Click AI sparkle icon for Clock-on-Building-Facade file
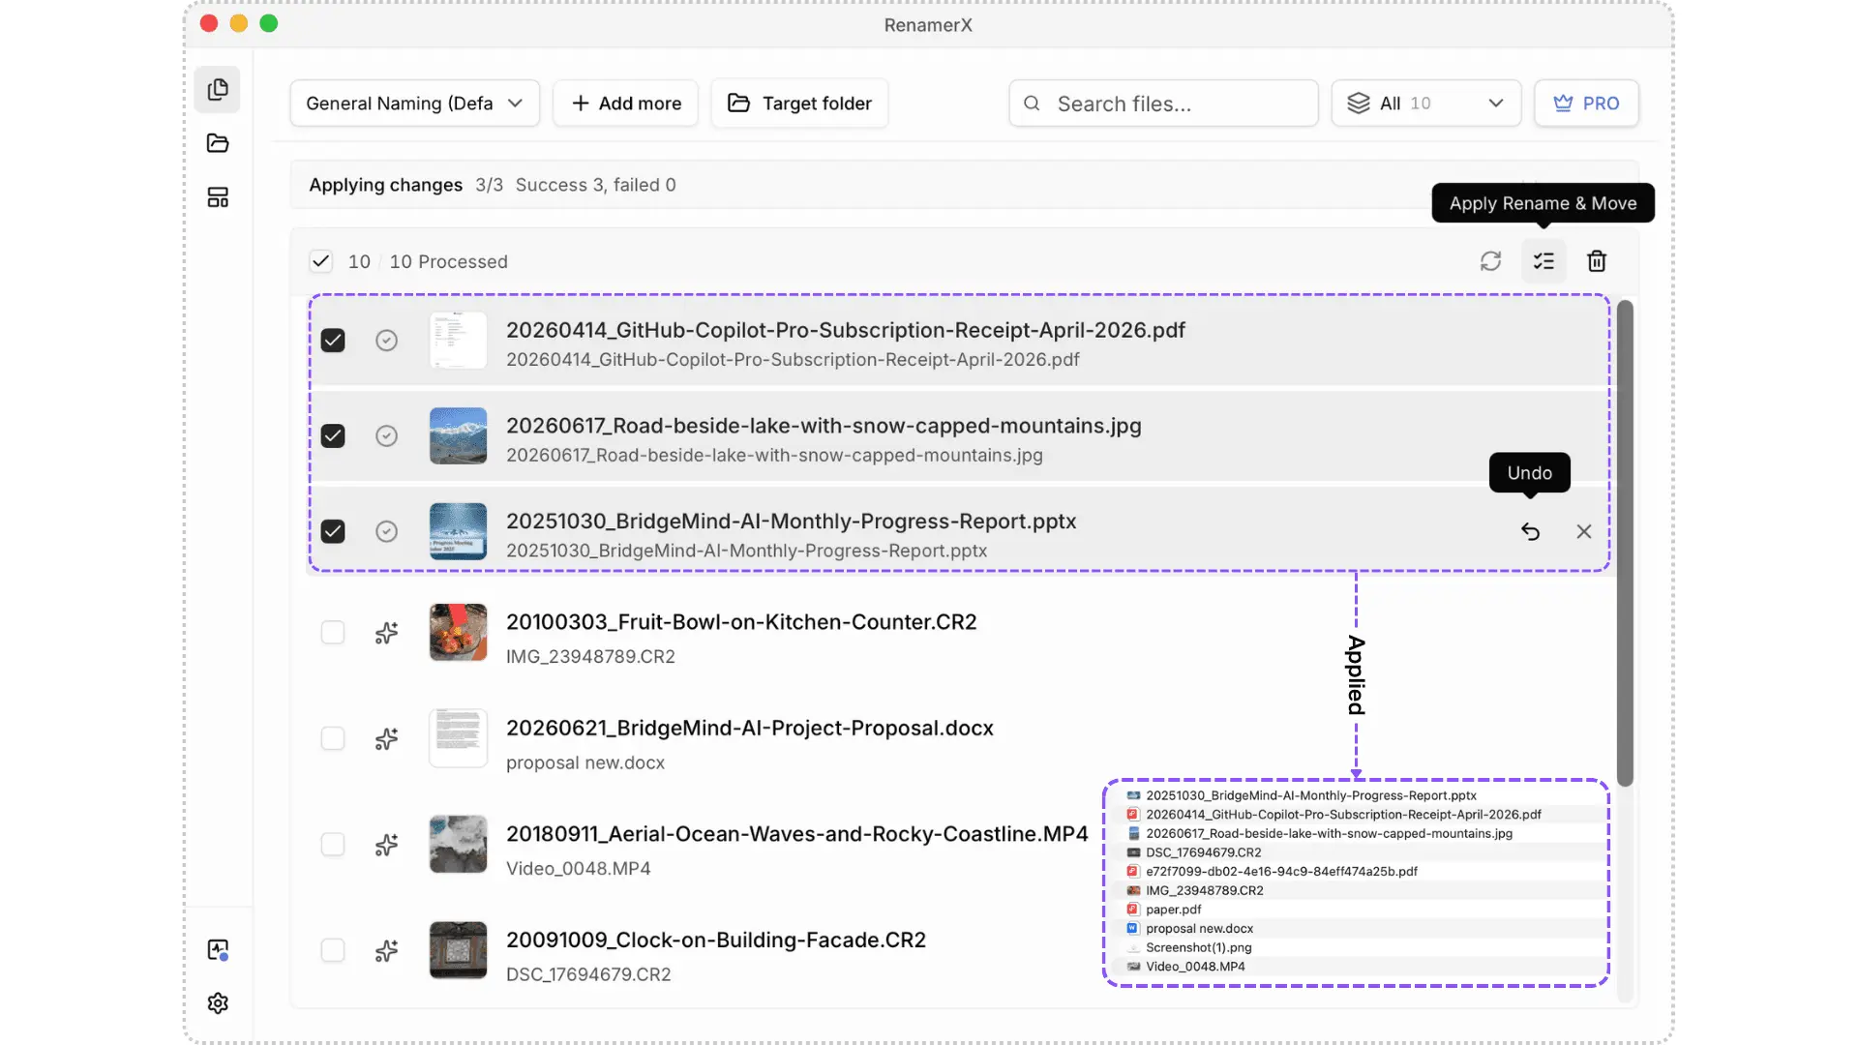The image size is (1858, 1045). [x=386, y=951]
